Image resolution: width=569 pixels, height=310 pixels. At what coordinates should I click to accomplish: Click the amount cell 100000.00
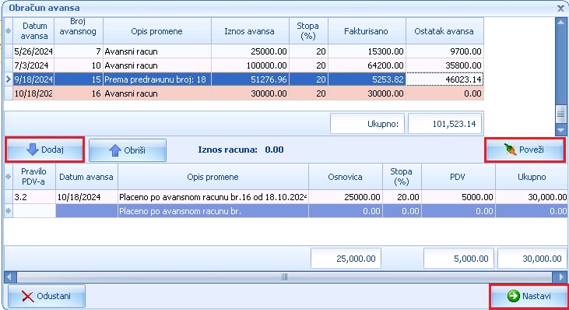pyautogui.click(x=250, y=65)
